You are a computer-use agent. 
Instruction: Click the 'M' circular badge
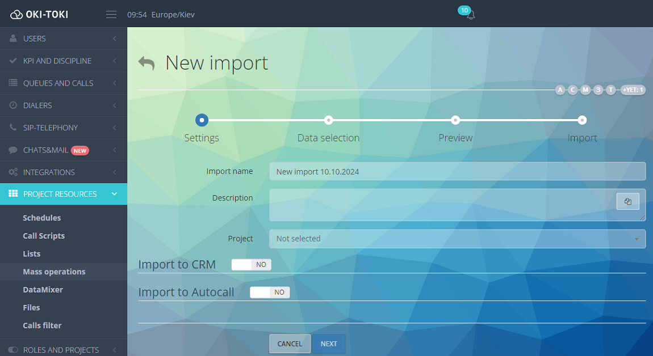[x=585, y=90]
